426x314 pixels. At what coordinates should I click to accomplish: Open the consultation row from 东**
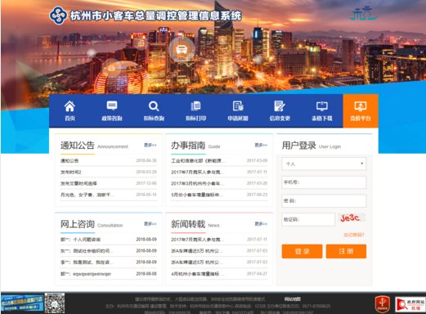109,251
